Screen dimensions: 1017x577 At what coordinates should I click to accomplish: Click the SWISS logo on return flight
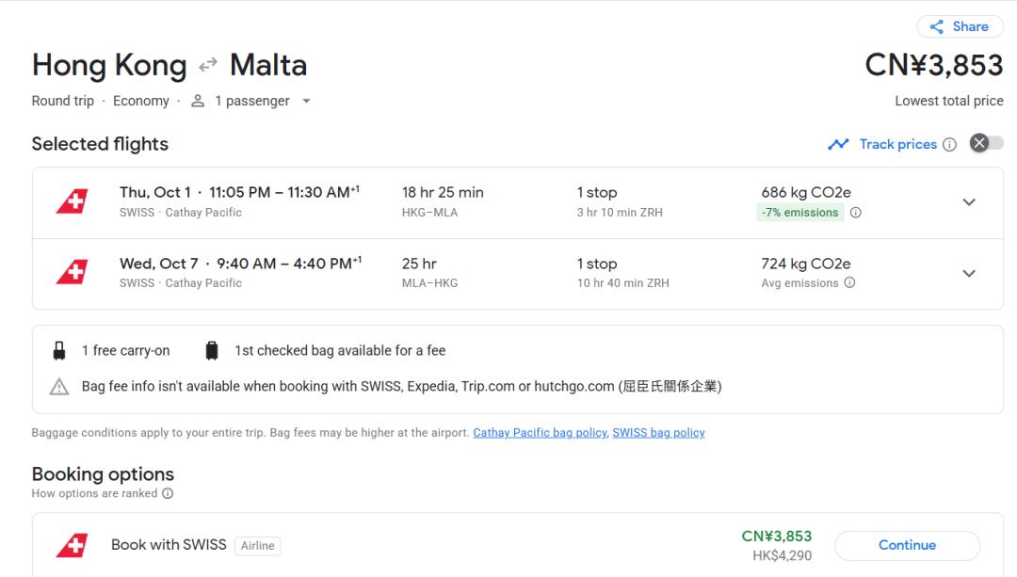click(x=73, y=273)
